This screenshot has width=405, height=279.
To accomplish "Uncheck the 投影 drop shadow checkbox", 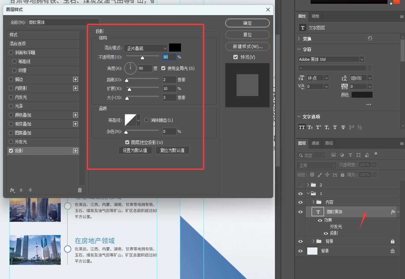I will (x=11, y=151).
